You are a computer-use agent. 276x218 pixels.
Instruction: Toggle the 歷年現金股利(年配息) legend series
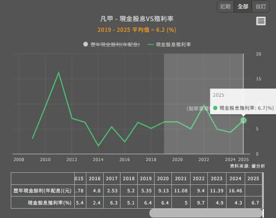click(x=112, y=44)
